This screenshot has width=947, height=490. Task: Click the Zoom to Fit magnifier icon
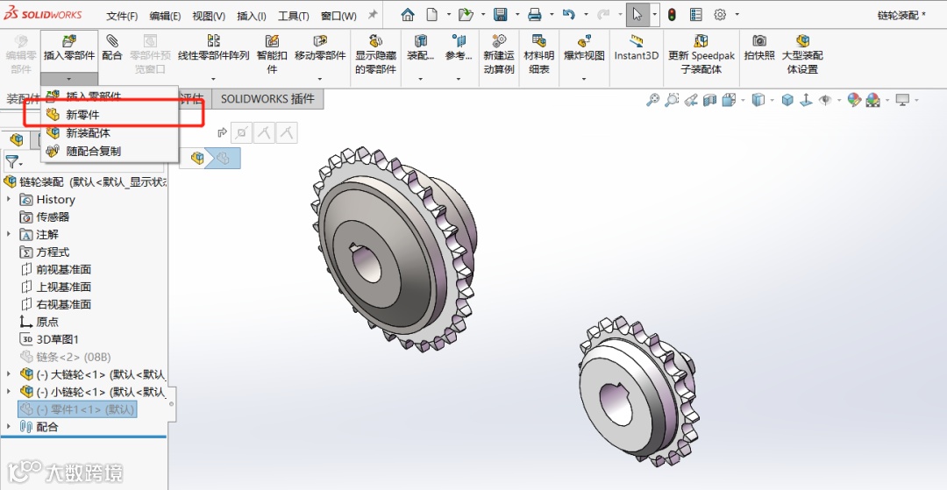(652, 100)
